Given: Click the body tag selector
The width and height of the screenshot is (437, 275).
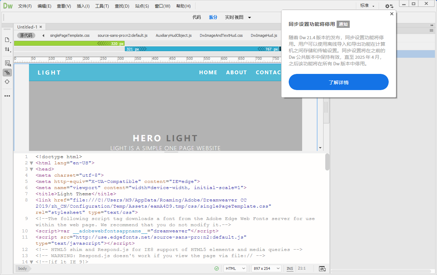Looking at the screenshot, I should [x=23, y=268].
